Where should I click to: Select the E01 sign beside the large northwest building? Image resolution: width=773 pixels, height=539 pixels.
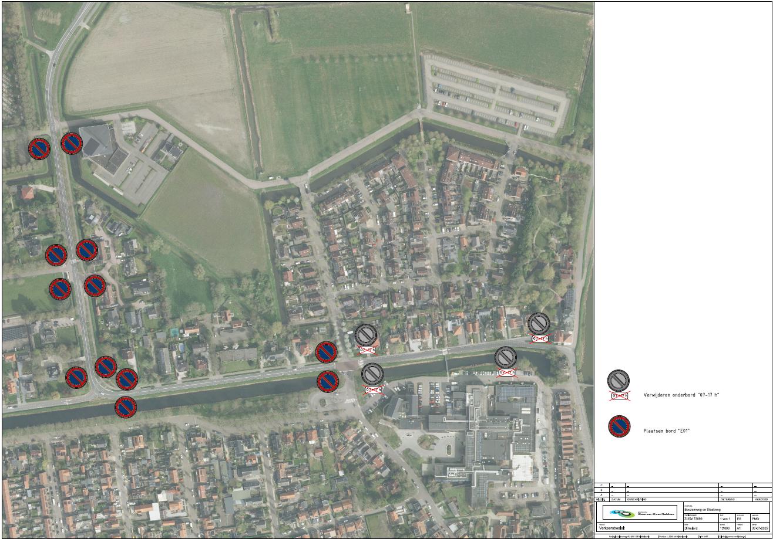pos(72,143)
